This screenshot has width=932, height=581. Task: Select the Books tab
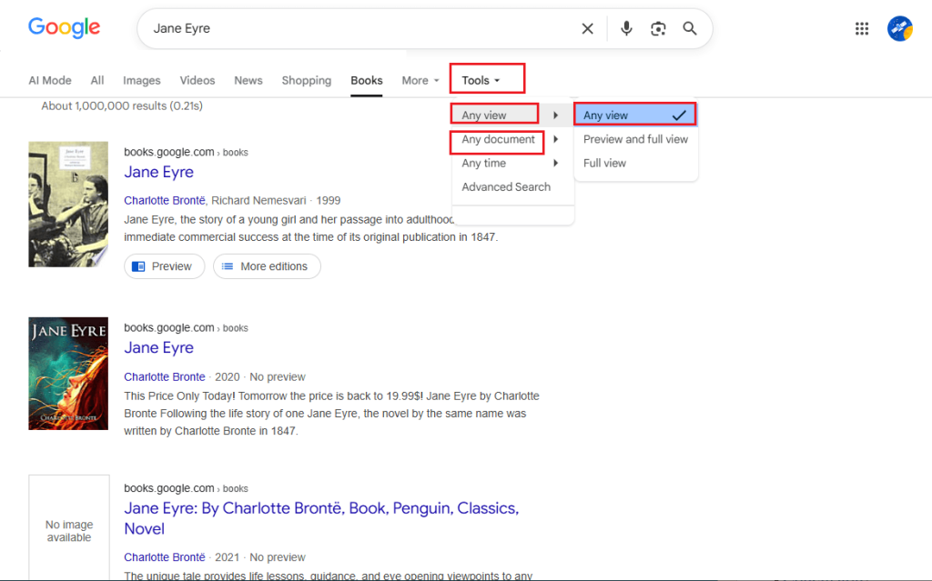tap(366, 80)
